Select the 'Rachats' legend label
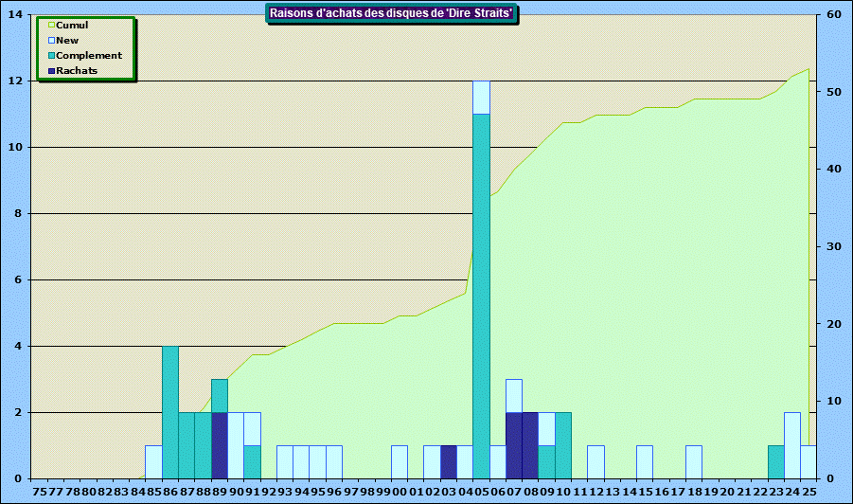Screen dimensions: 853x504 pos(77,71)
